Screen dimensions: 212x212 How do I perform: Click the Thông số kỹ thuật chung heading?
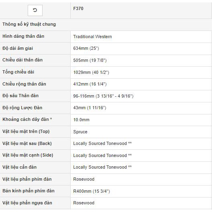pyautogui.click(x=29, y=24)
